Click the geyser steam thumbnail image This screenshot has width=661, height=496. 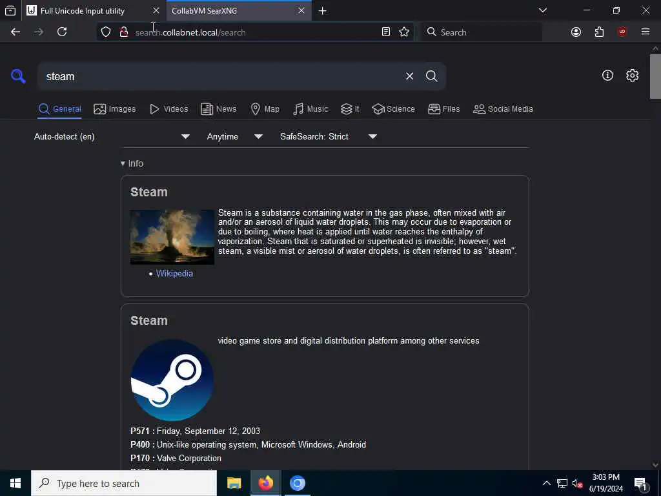172,238
